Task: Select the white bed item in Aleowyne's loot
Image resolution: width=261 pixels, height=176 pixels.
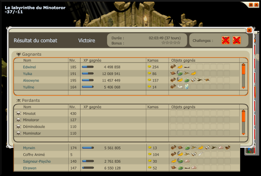Action: tap(193, 80)
